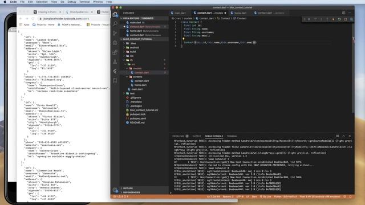The width and height of the screenshot is (365, 205).
Task: Open Dart DevTools from the debug toolbar
Action: tap(351, 19)
